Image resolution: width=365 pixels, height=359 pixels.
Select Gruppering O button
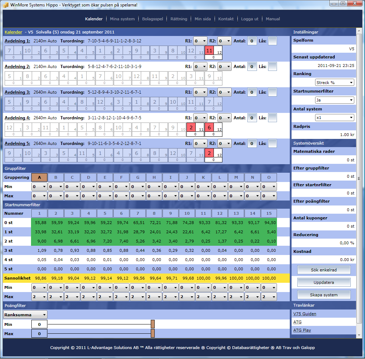(x=269, y=177)
